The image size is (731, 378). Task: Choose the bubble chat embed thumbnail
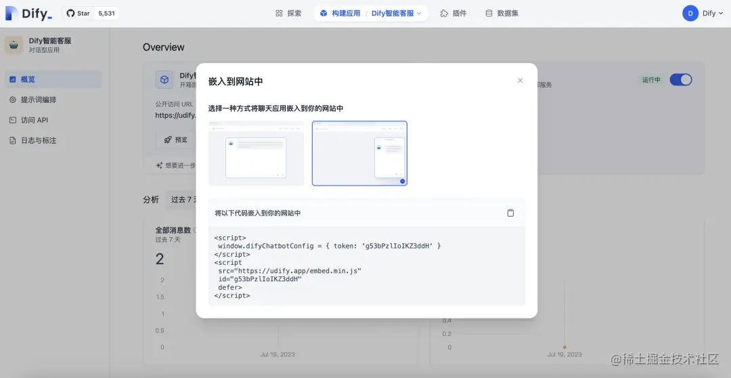[x=359, y=153]
